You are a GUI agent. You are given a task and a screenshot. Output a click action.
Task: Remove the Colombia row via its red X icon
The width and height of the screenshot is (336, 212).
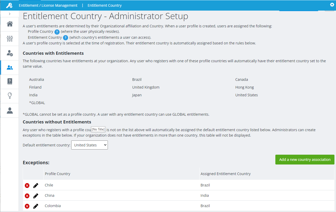[x=27, y=206]
